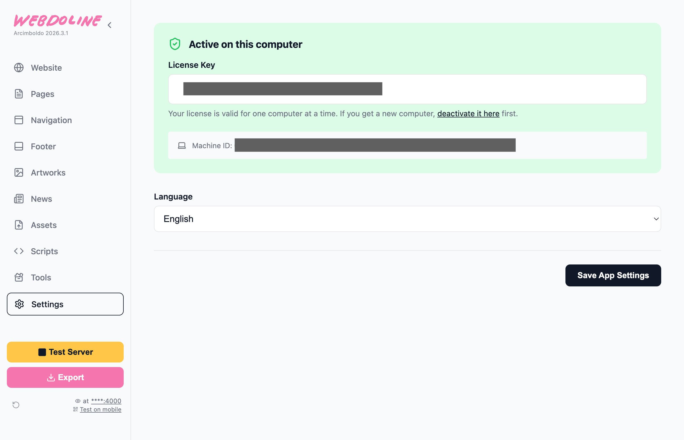The width and height of the screenshot is (684, 440).
Task: Click the News newspaper icon
Action: 19,199
